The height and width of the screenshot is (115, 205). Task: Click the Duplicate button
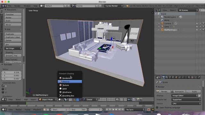pos(13,34)
